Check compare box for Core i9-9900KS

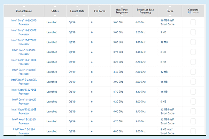[x=193, y=22]
